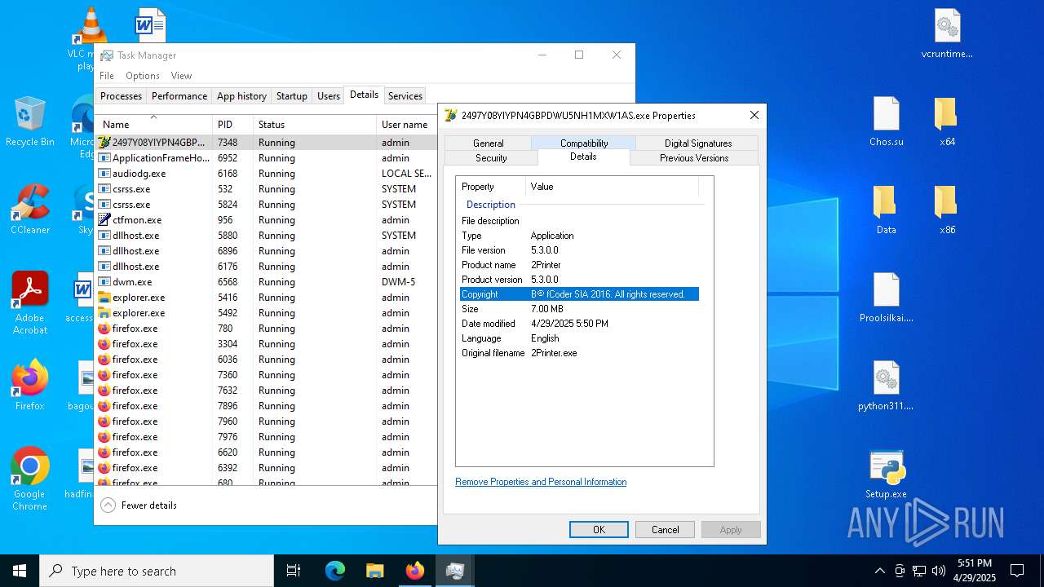Open the Compatibility tab in Properties
The image size is (1044, 587).
click(x=584, y=143)
